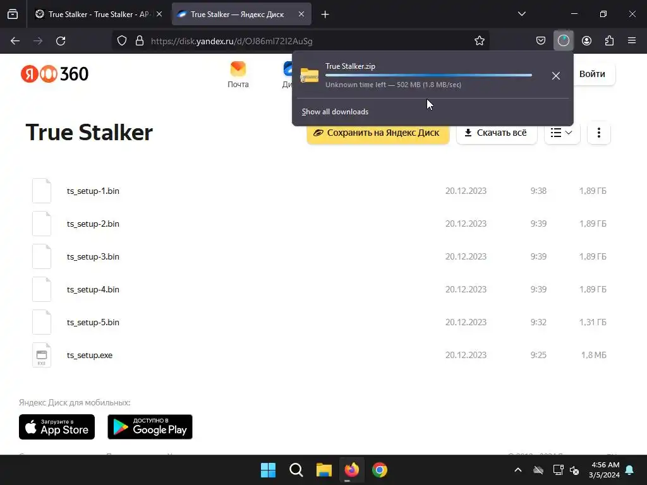Close the Яндекс Диск tab

(x=301, y=15)
